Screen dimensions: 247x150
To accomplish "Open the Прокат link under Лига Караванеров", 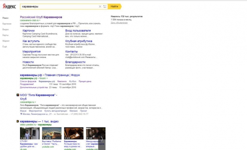I will click(83, 111).
